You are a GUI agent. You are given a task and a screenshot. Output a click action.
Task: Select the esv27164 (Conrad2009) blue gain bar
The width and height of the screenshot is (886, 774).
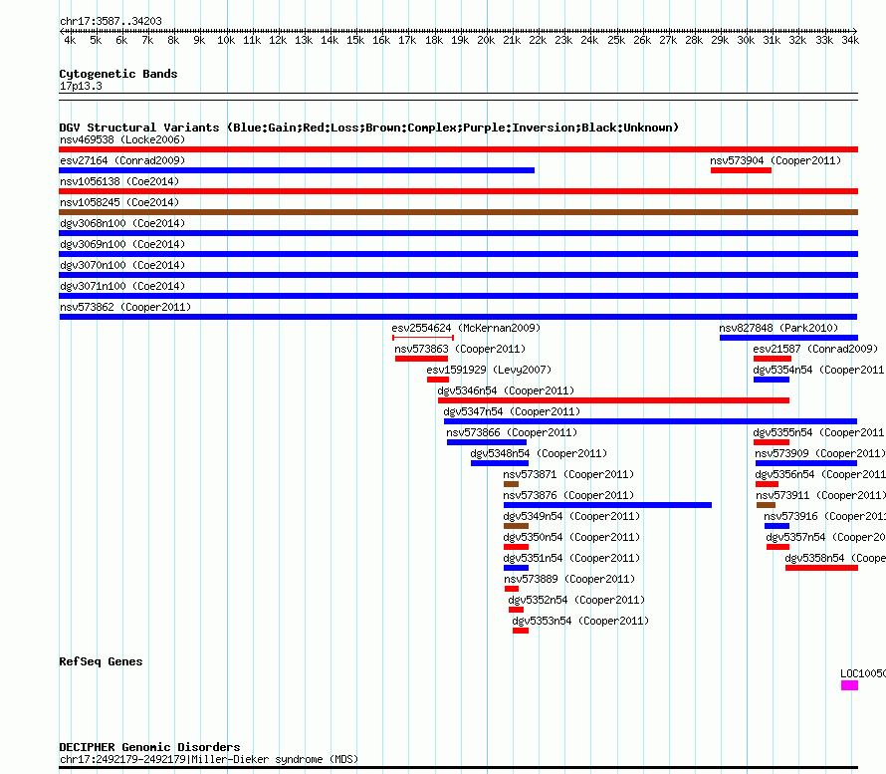[297, 170]
